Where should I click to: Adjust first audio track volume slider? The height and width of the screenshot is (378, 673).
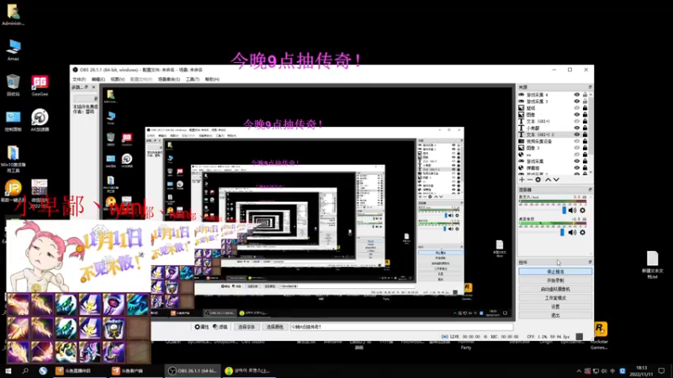point(564,211)
